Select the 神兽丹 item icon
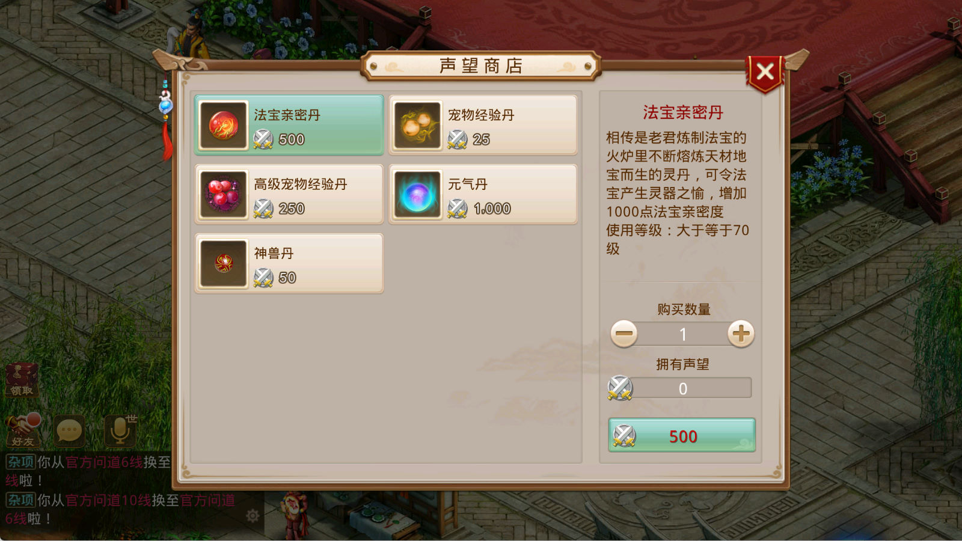 [224, 263]
